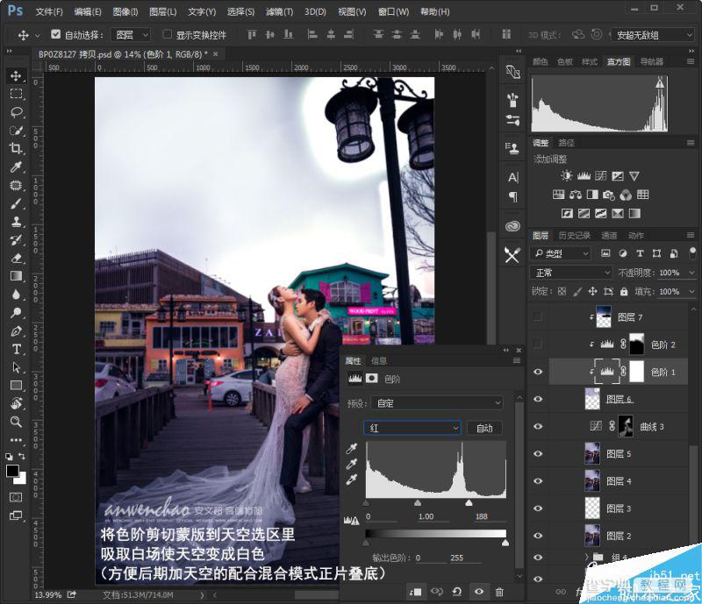Open the blend mode 正常 dropdown
This screenshot has width=702, height=604.
(x=571, y=273)
